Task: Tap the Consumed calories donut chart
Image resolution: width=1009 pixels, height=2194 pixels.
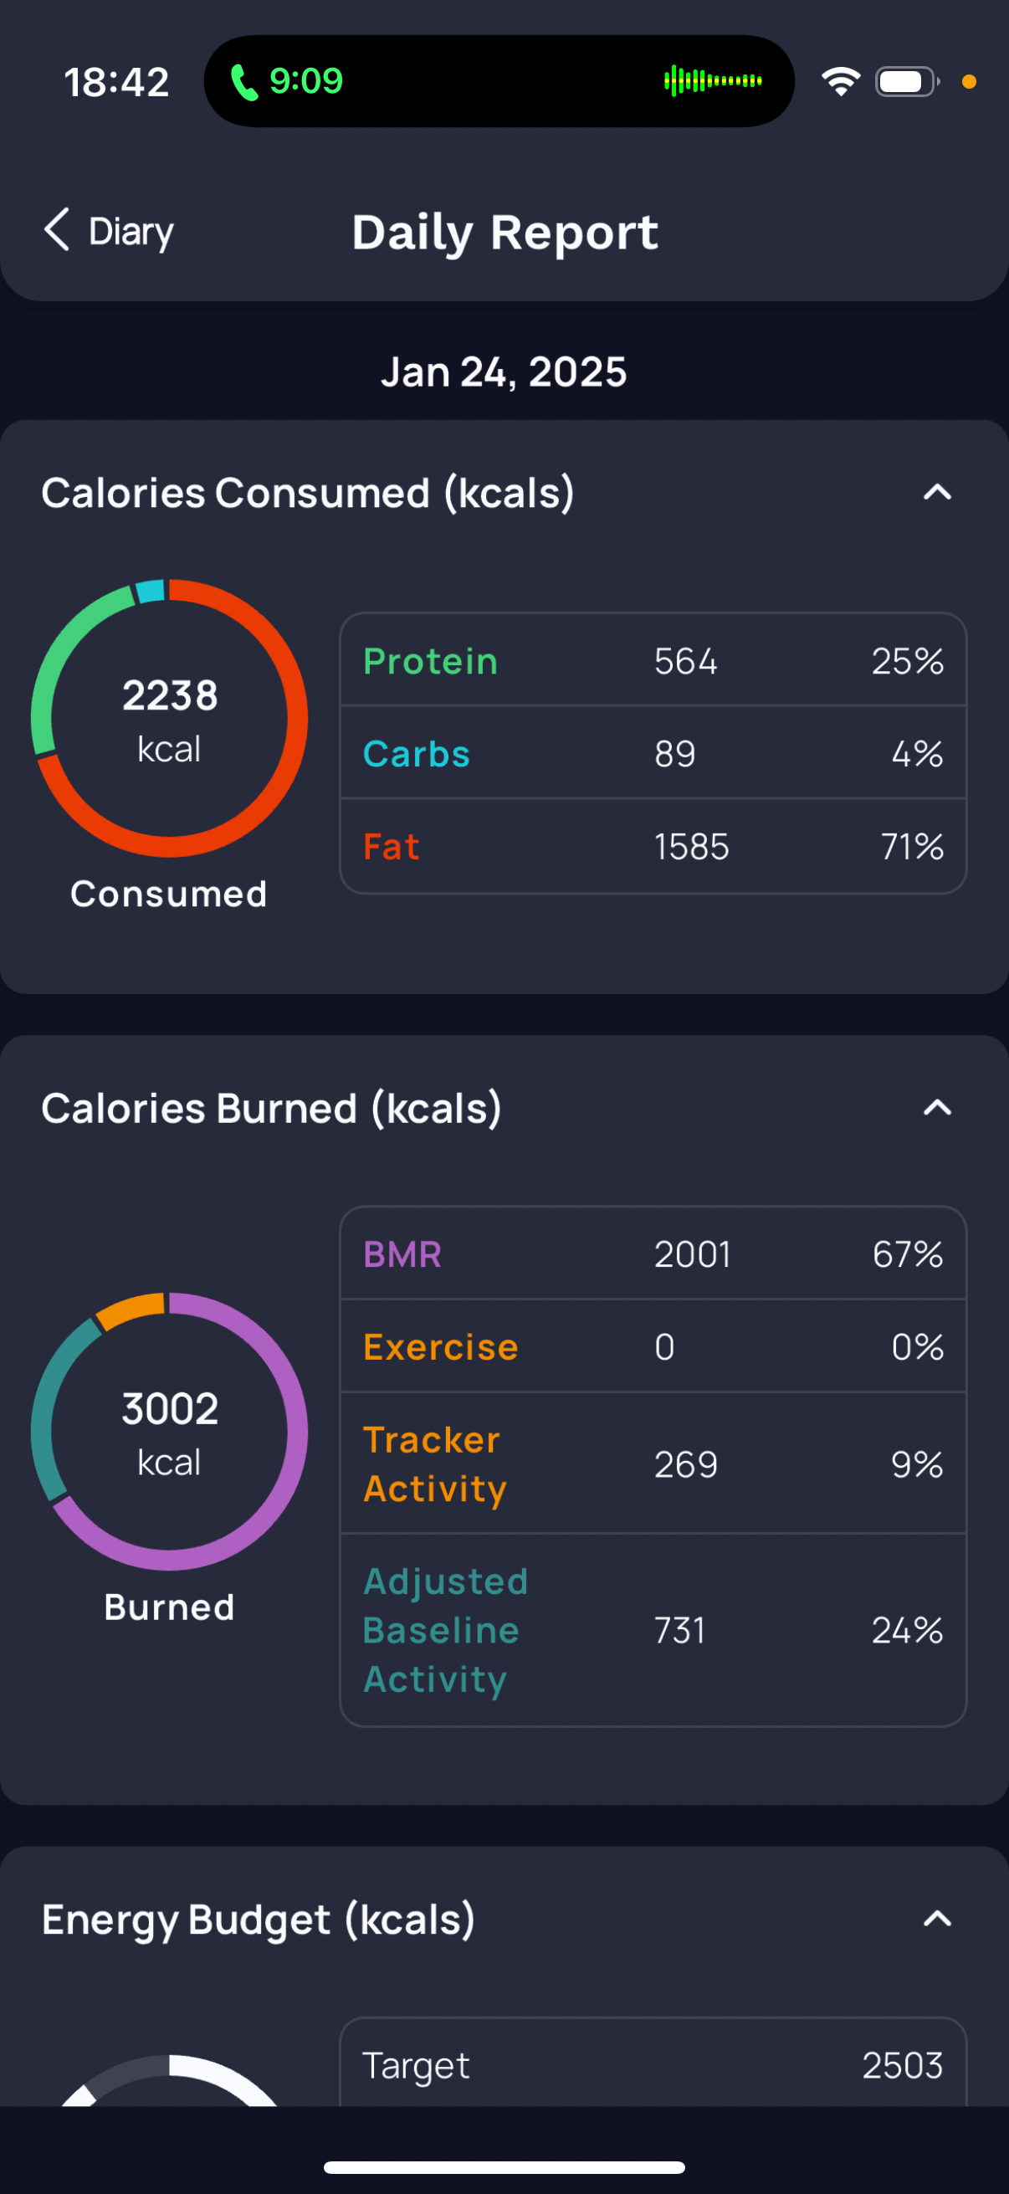Action: point(170,718)
